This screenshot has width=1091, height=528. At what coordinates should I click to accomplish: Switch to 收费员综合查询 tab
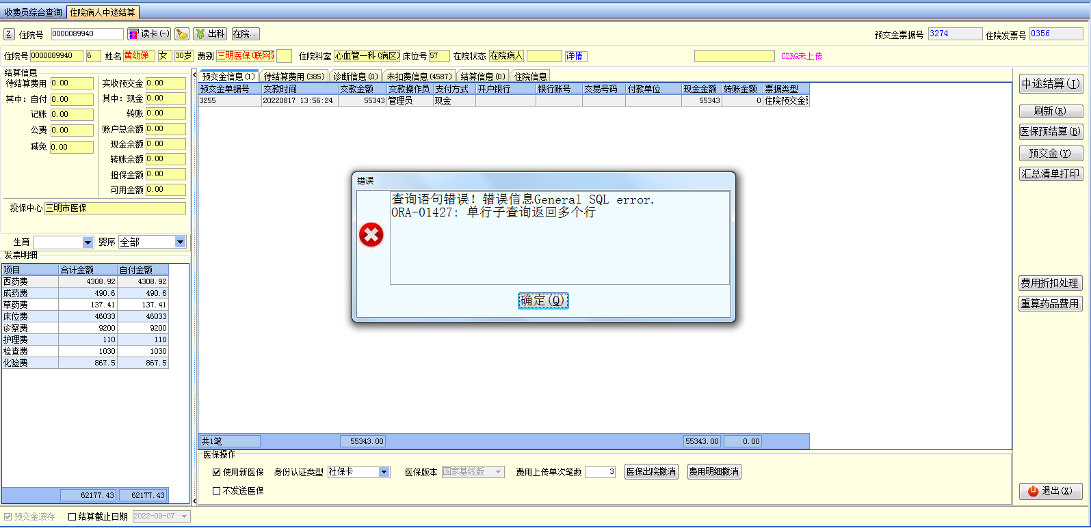pyautogui.click(x=33, y=12)
